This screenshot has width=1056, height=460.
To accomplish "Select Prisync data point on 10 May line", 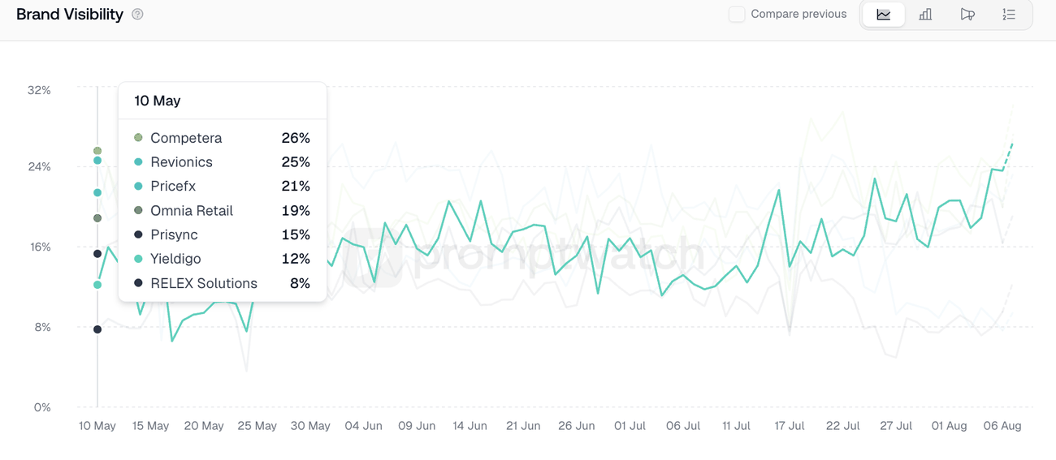I will (x=97, y=254).
